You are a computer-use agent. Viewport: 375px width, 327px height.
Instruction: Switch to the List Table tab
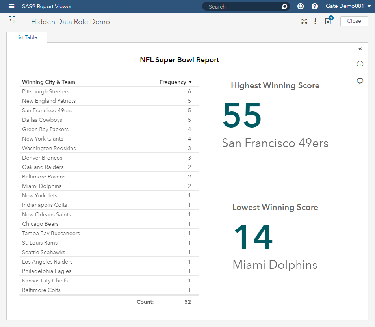[x=26, y=38]
